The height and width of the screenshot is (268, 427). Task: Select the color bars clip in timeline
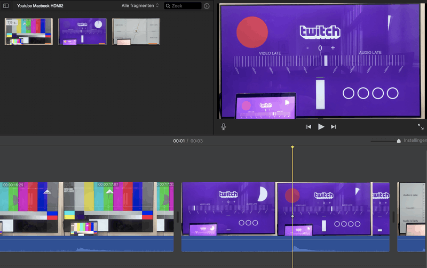[x=85, y=208]
